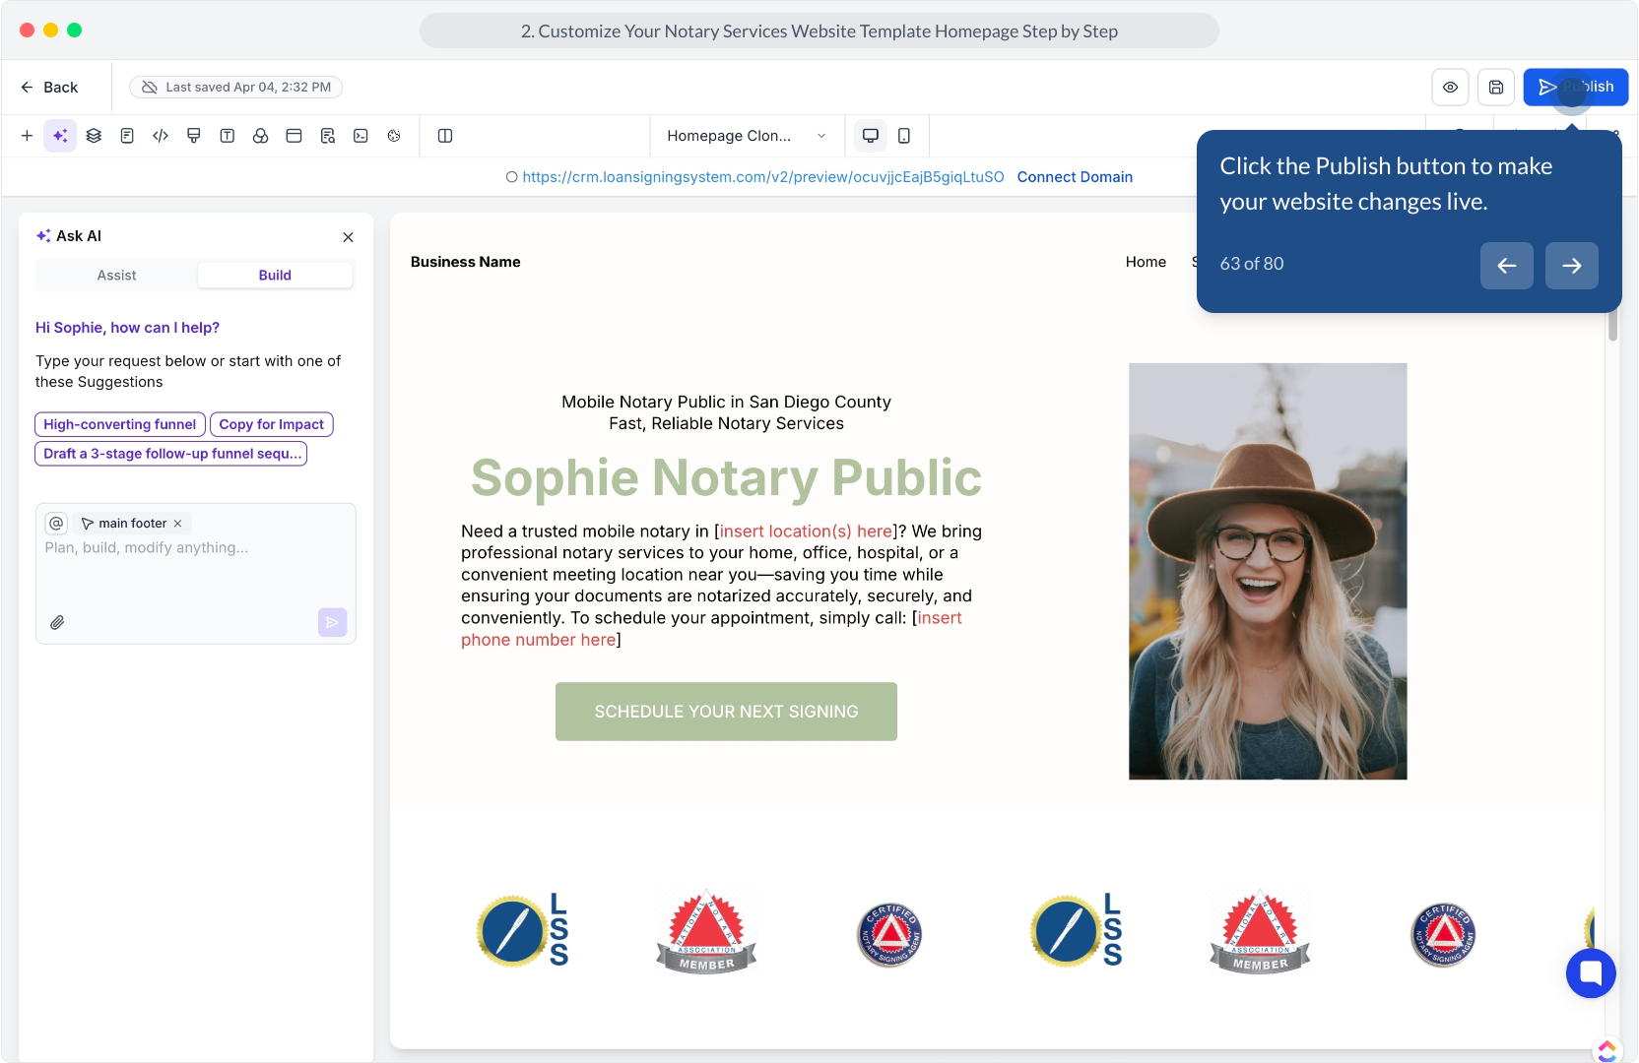
Task: Click the add element plus icon
Action: 27,136
